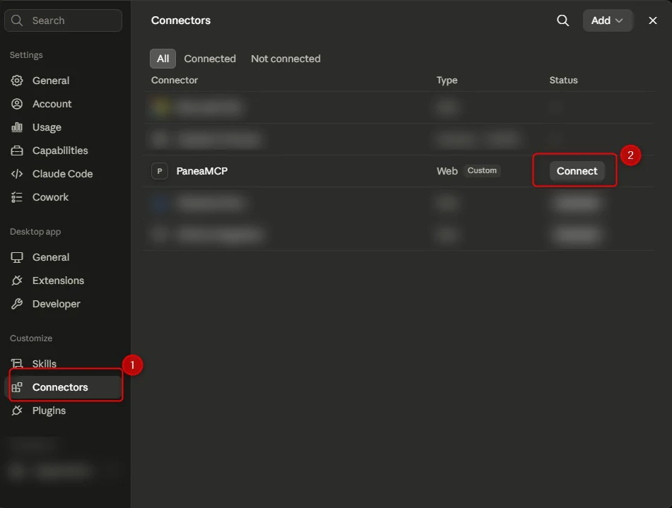Click the Connector column header

click(x=175, y=80)
